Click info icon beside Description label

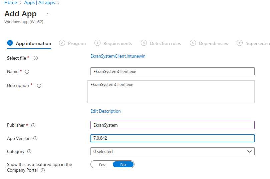coord(39,86)
